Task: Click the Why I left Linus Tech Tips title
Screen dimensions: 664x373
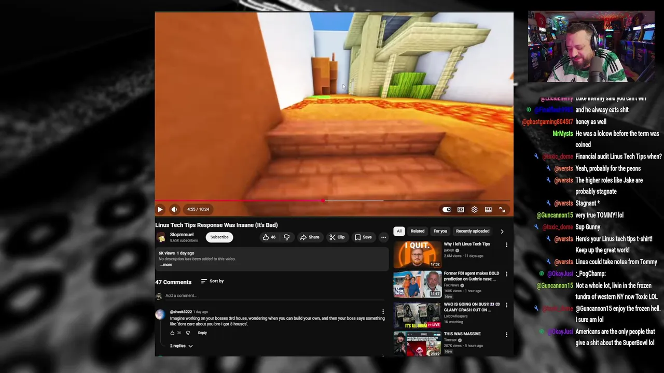Action: [467, 244]
